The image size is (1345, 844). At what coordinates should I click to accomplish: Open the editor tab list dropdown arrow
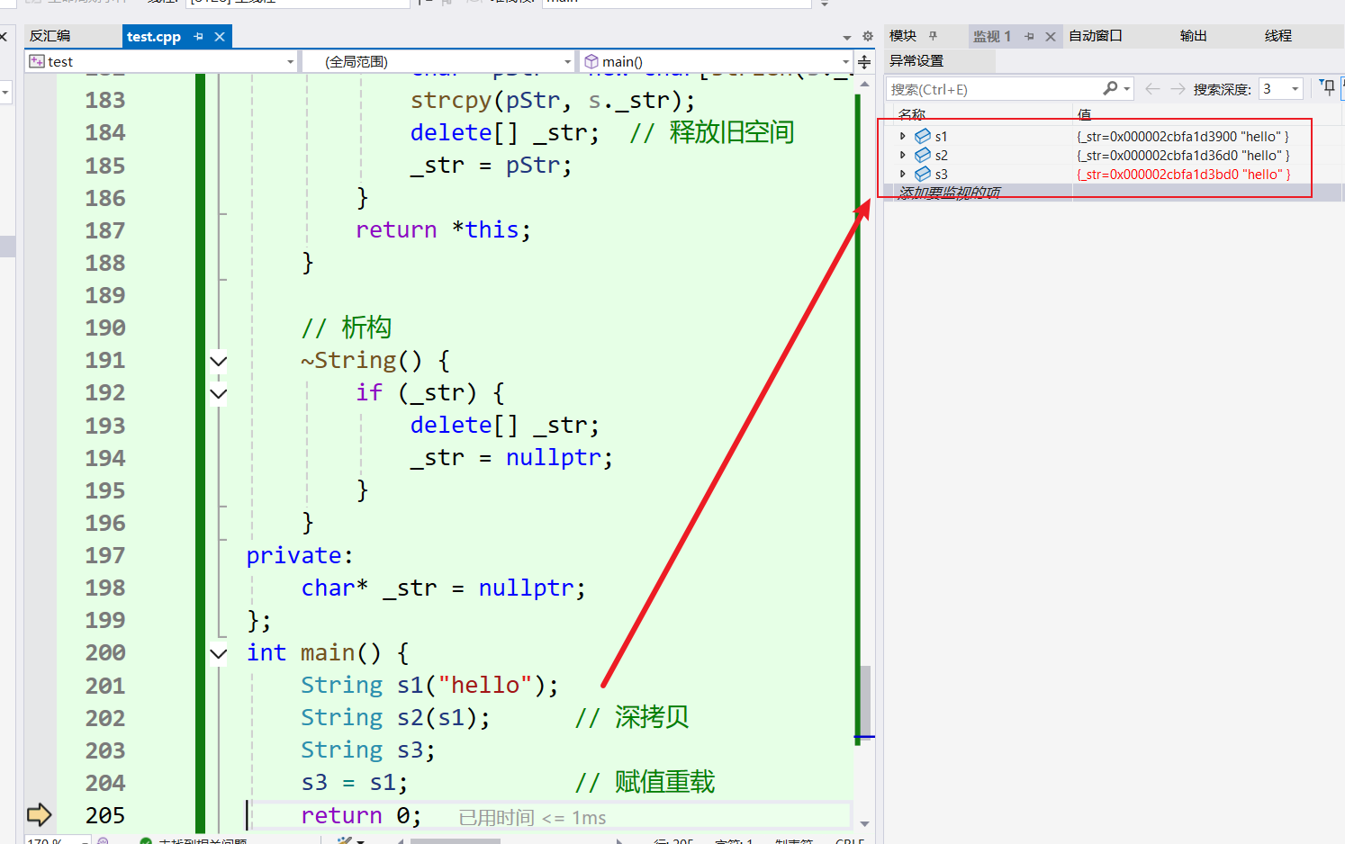[846, 38]
